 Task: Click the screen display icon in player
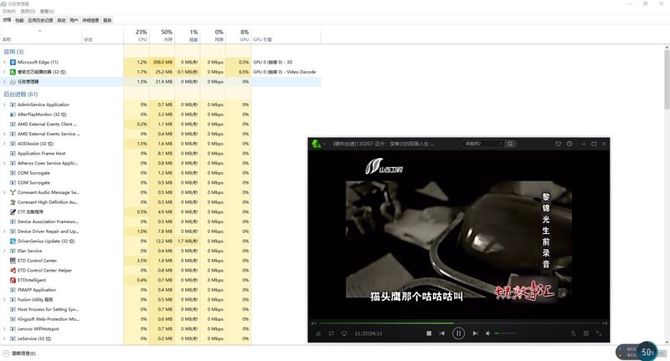pos(344,333)
